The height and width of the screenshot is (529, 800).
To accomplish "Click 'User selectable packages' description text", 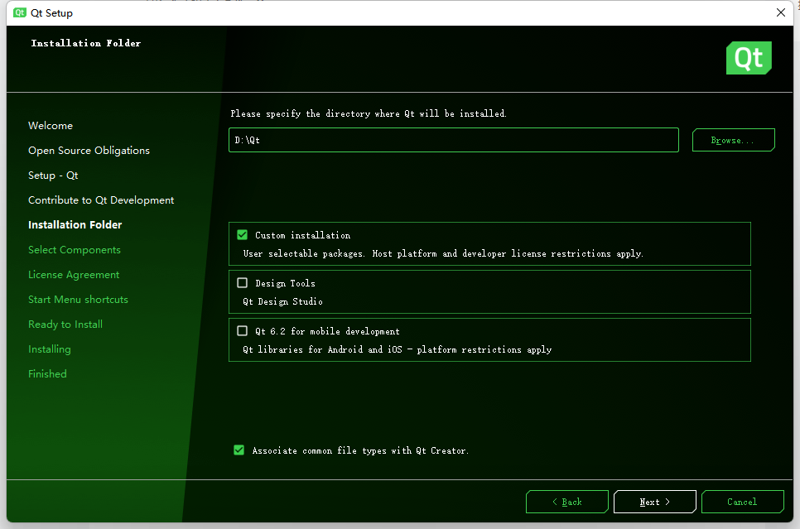I will pyautogui.click(x=443, y=253).
